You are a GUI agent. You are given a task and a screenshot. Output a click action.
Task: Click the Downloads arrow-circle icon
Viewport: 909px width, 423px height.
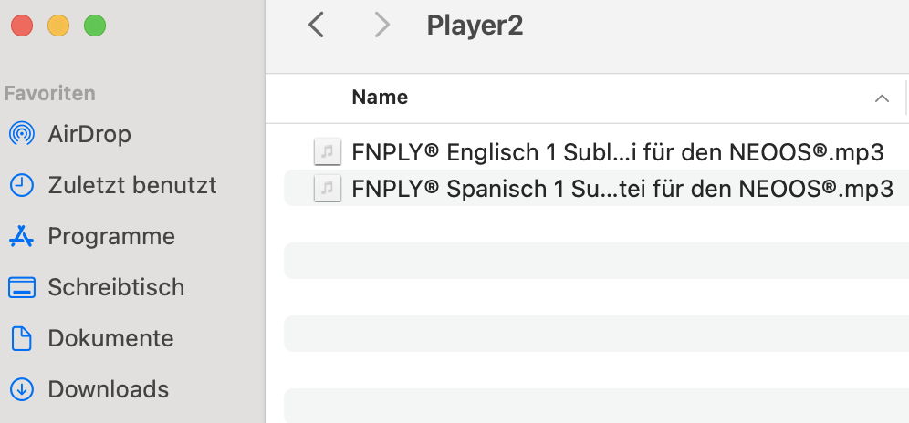click(22, 389)
